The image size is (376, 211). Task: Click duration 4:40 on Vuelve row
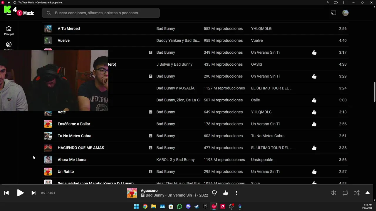pos(343,40)
